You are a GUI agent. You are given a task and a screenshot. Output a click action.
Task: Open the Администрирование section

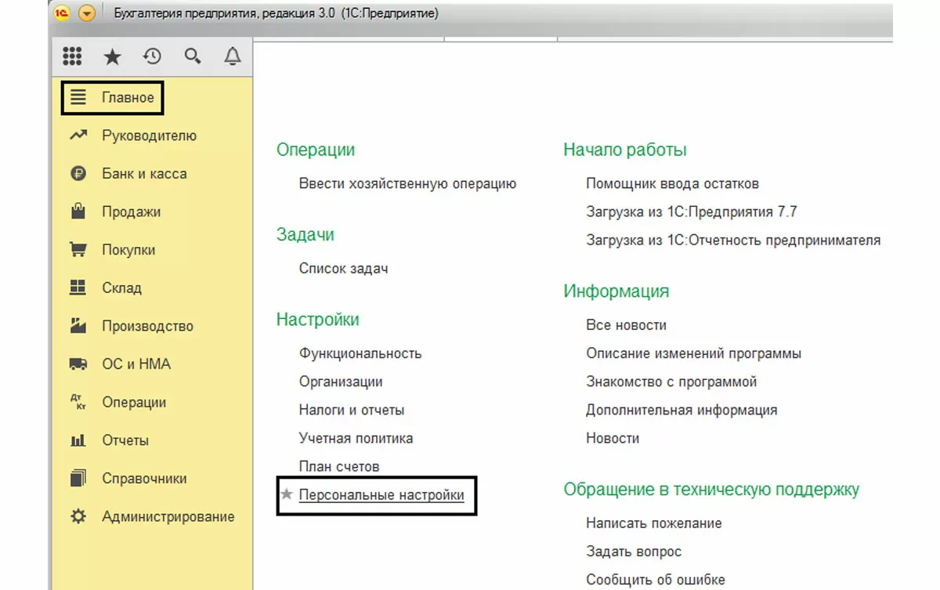pyautogui.click(x=168, y=516)
